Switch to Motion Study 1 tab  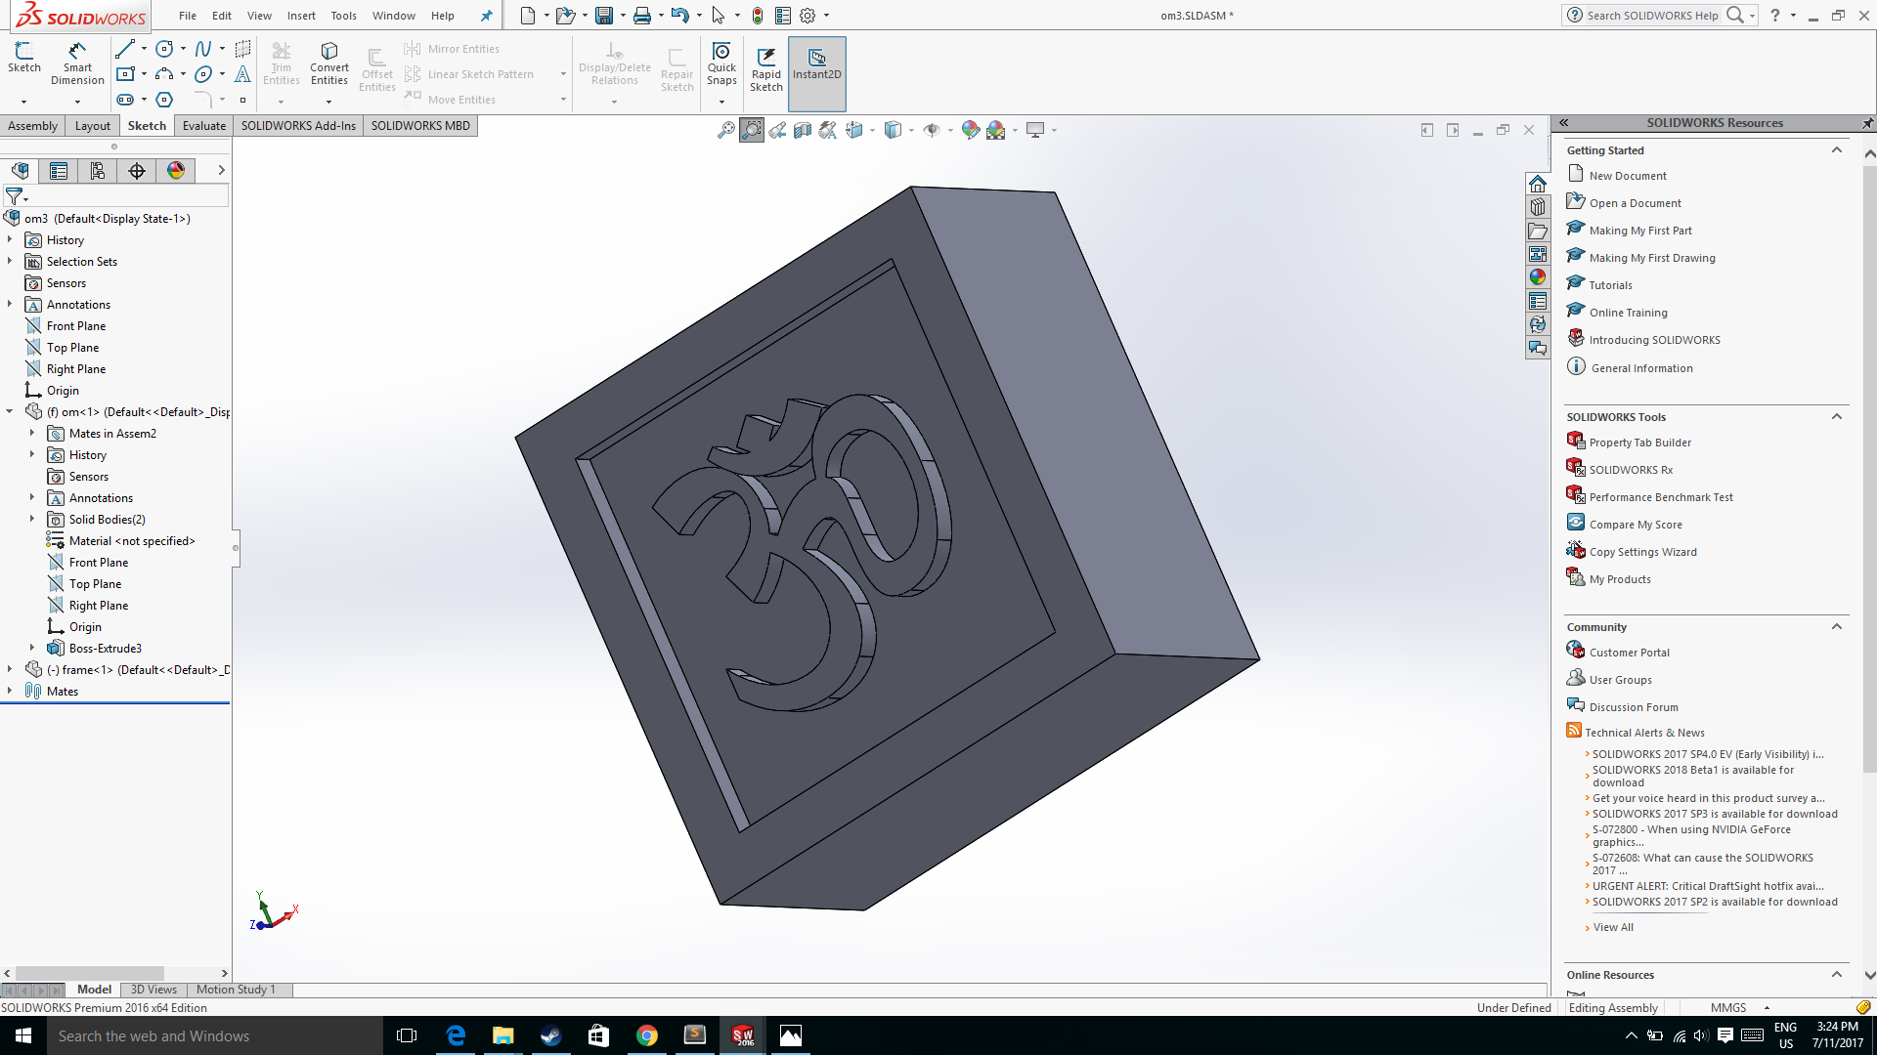click(236, 990)
